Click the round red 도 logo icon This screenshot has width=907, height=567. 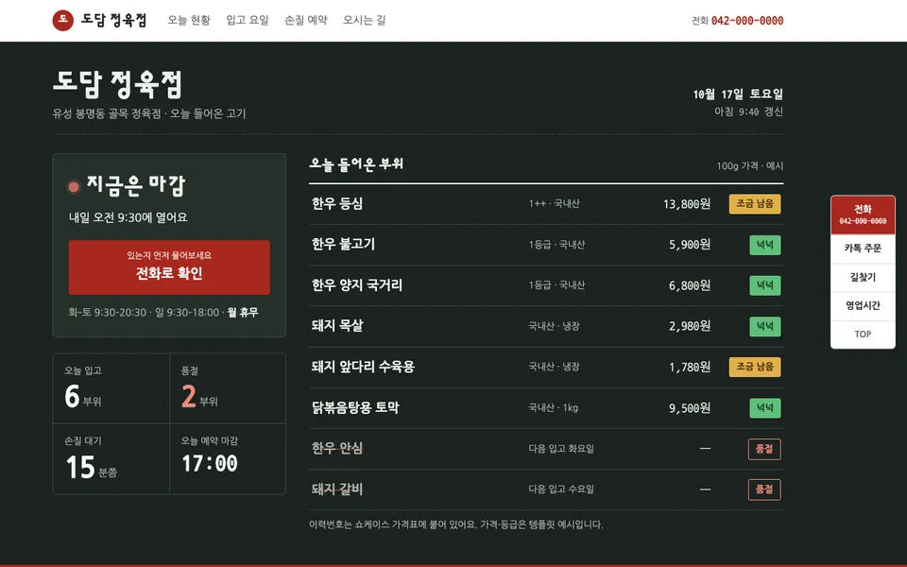[63, 20]
